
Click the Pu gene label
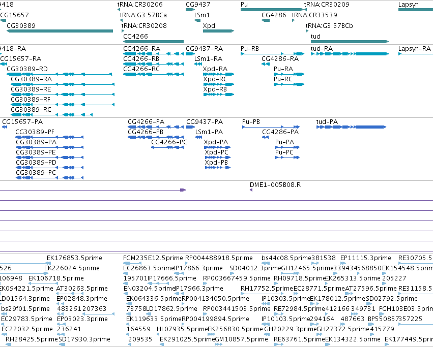[x=244, y=5]
